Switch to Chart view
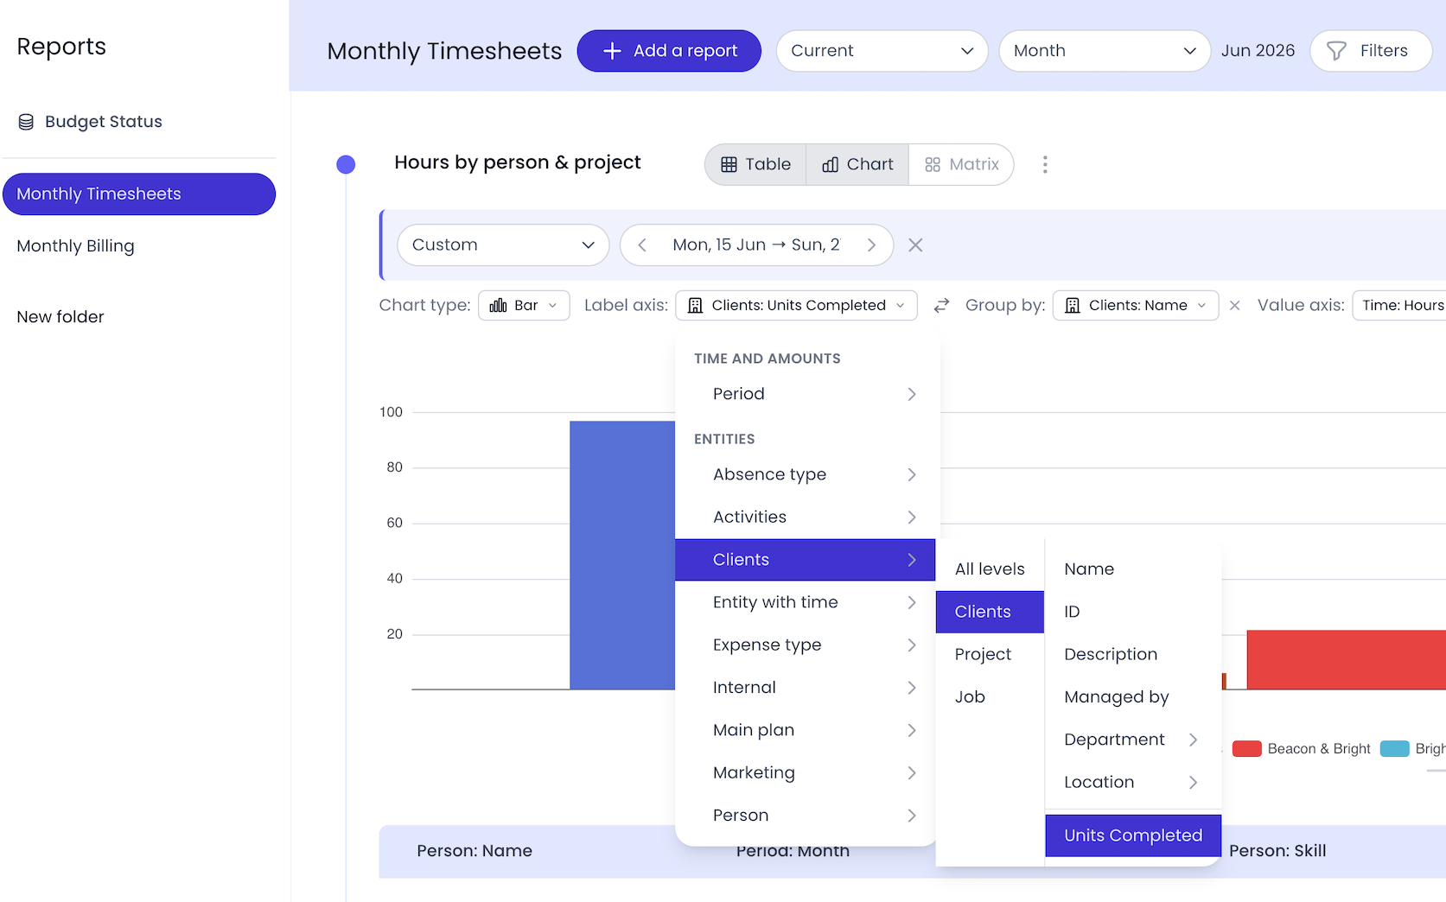Screen dimensions: 1446x902 857,164
